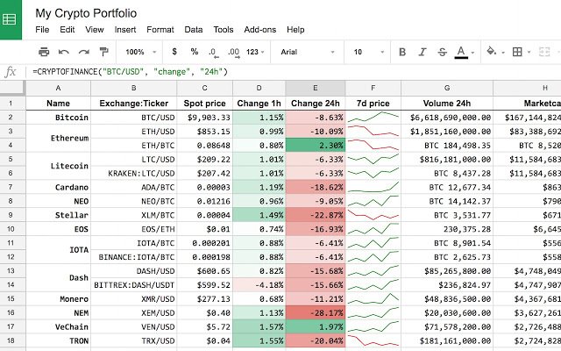Select the Paint format roller tool
Viewport: 561px width, 351px height.
103,52
